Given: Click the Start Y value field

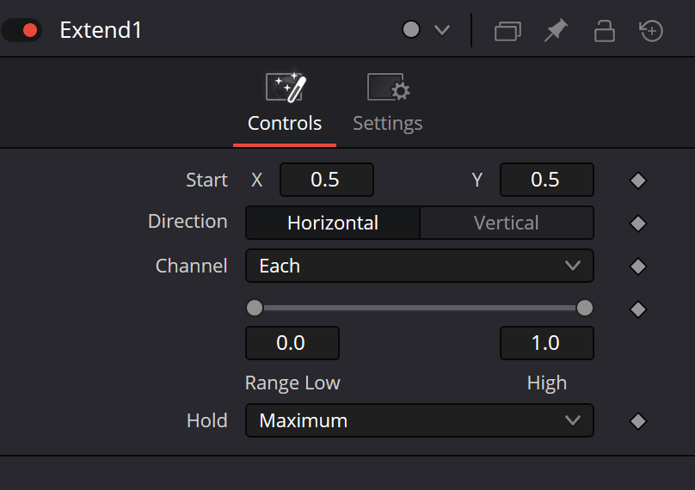Looking at the screenshot, I should [546, 180].
